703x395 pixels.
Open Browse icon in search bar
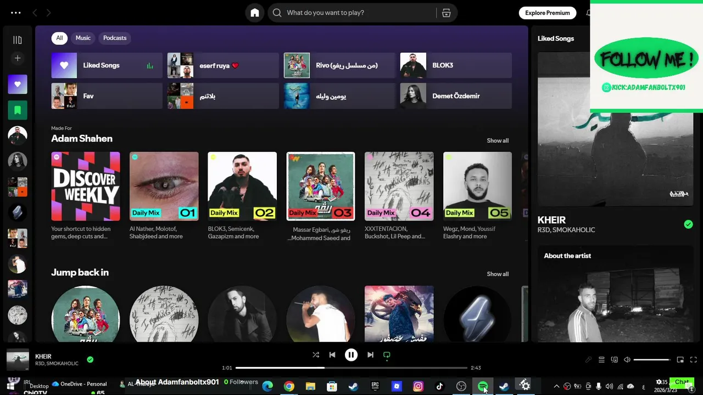pyautogui.click(x=447, y=13)
